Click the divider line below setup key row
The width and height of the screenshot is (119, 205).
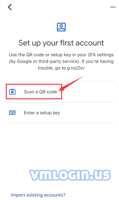(61, 123)
